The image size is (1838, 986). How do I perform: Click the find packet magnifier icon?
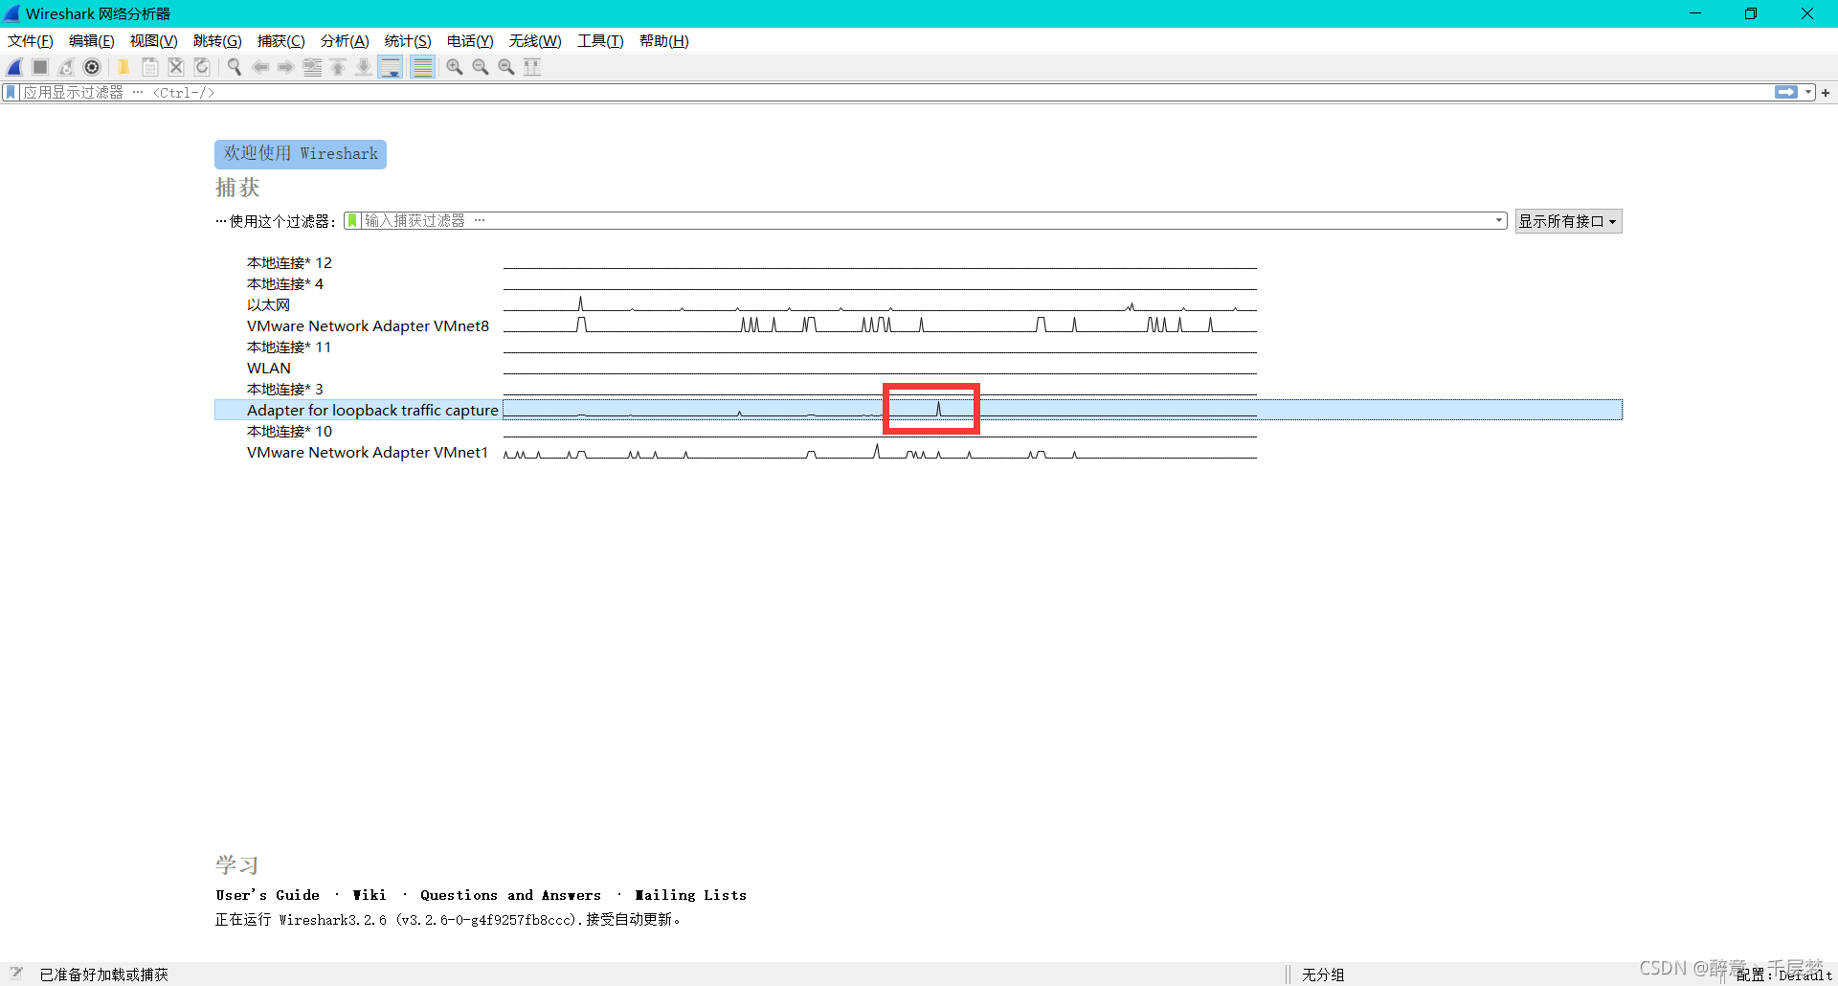(x=234, y=67)
